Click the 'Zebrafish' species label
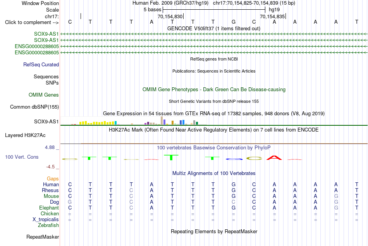 pos(48,225)
